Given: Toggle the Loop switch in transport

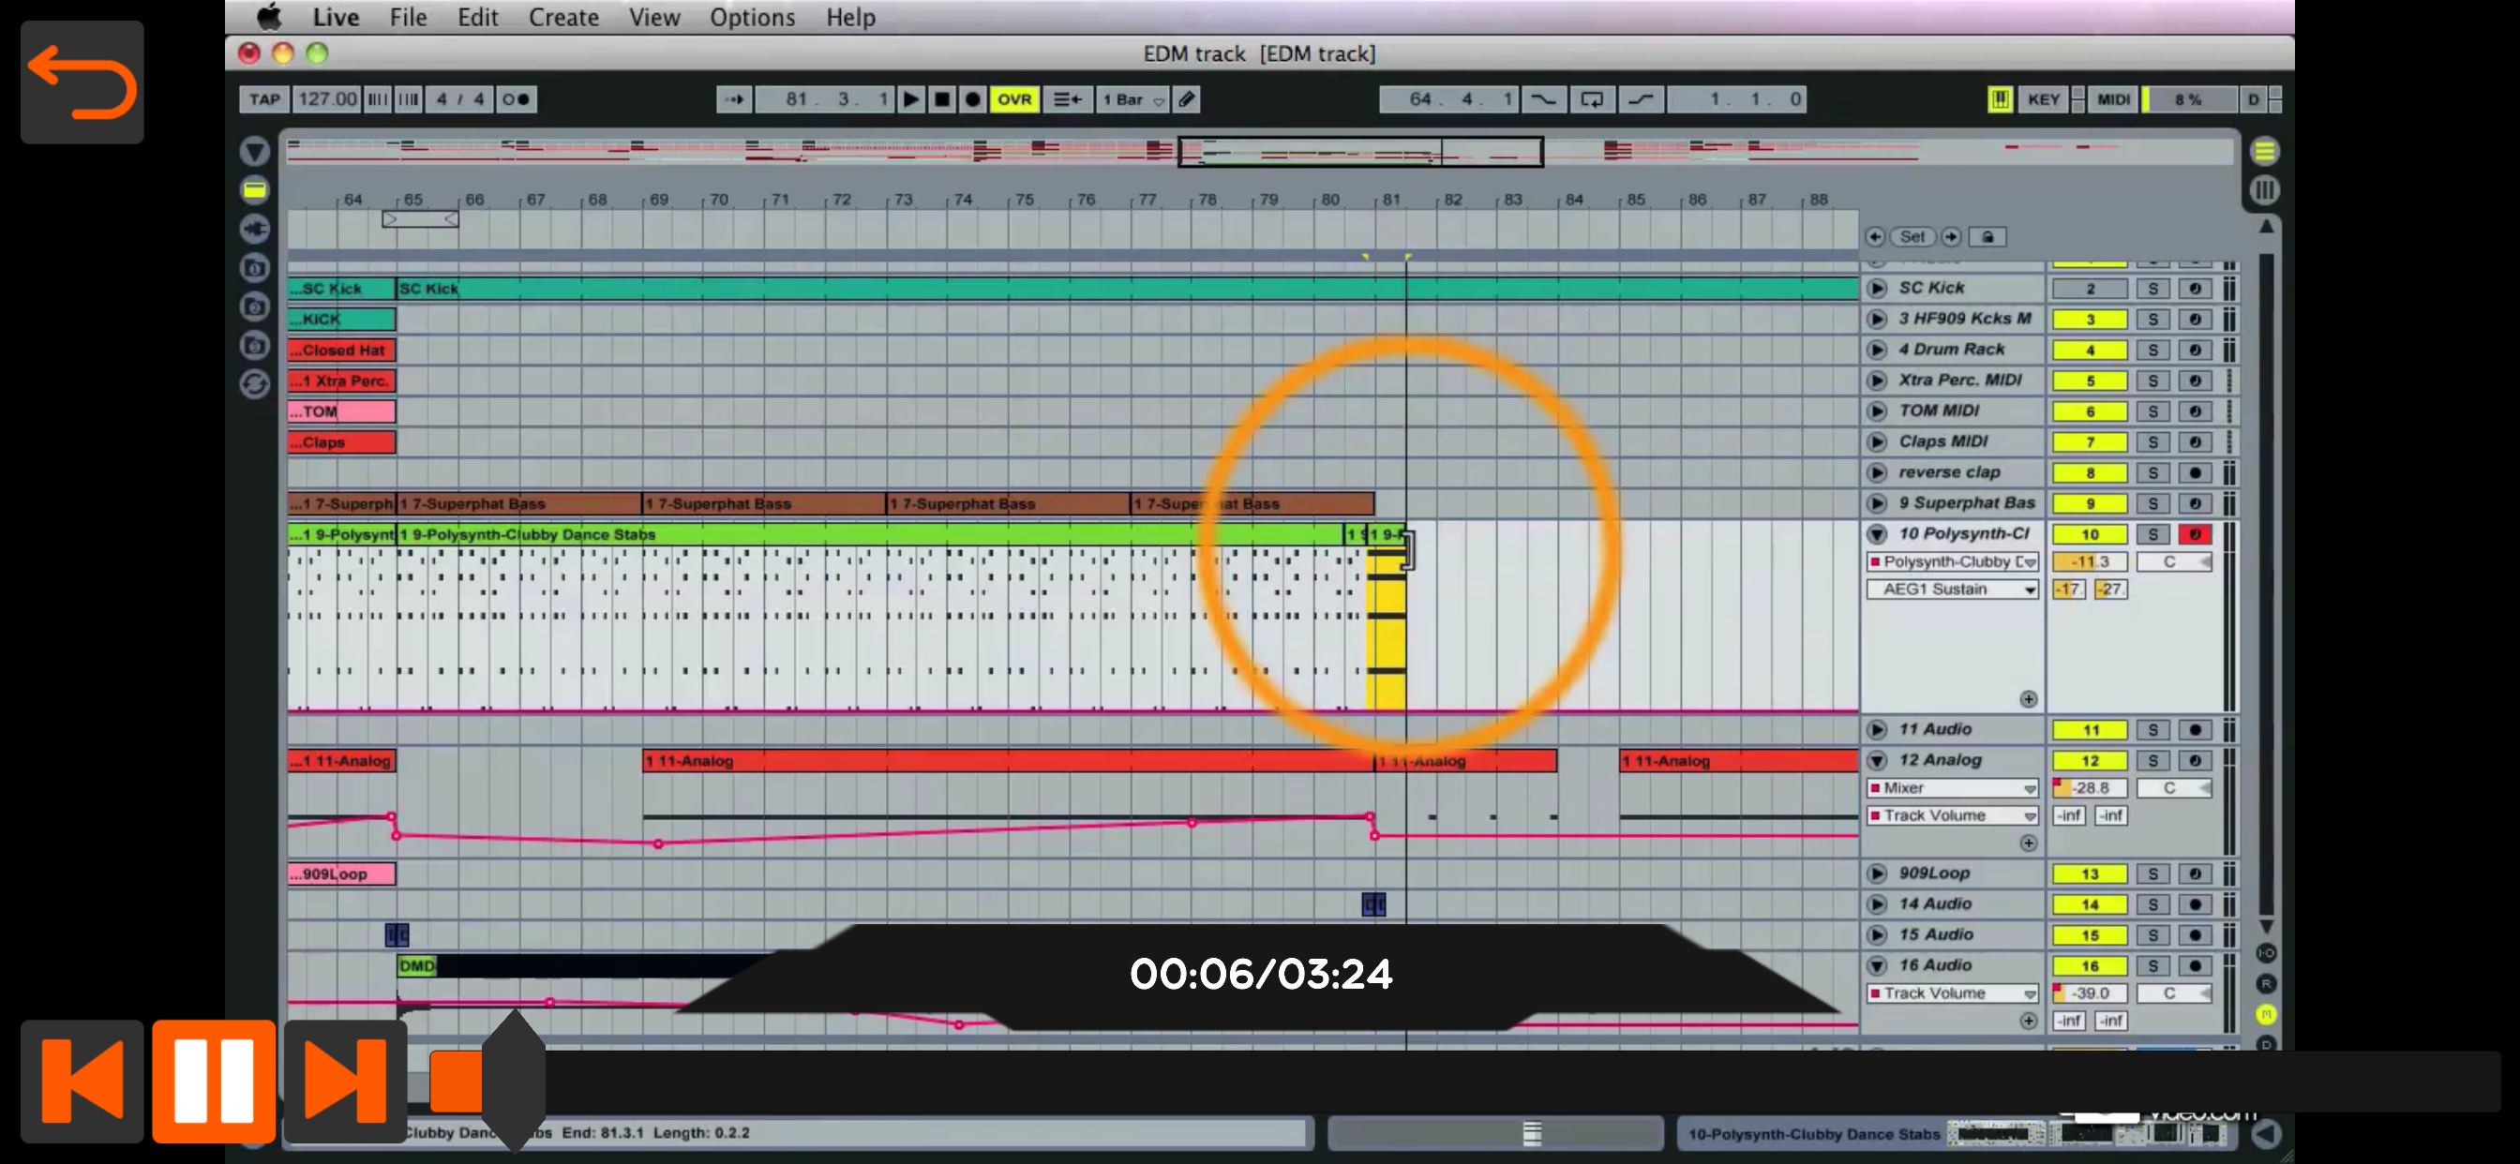Looking at the screenshot, I should click(1592, 98).
